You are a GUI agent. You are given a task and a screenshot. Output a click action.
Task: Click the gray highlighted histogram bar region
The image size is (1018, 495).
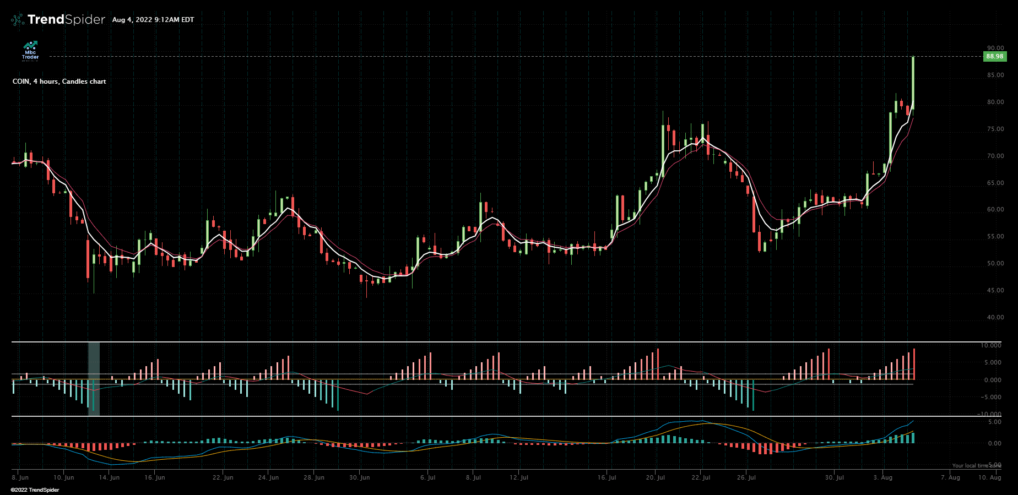click(94, 379)
